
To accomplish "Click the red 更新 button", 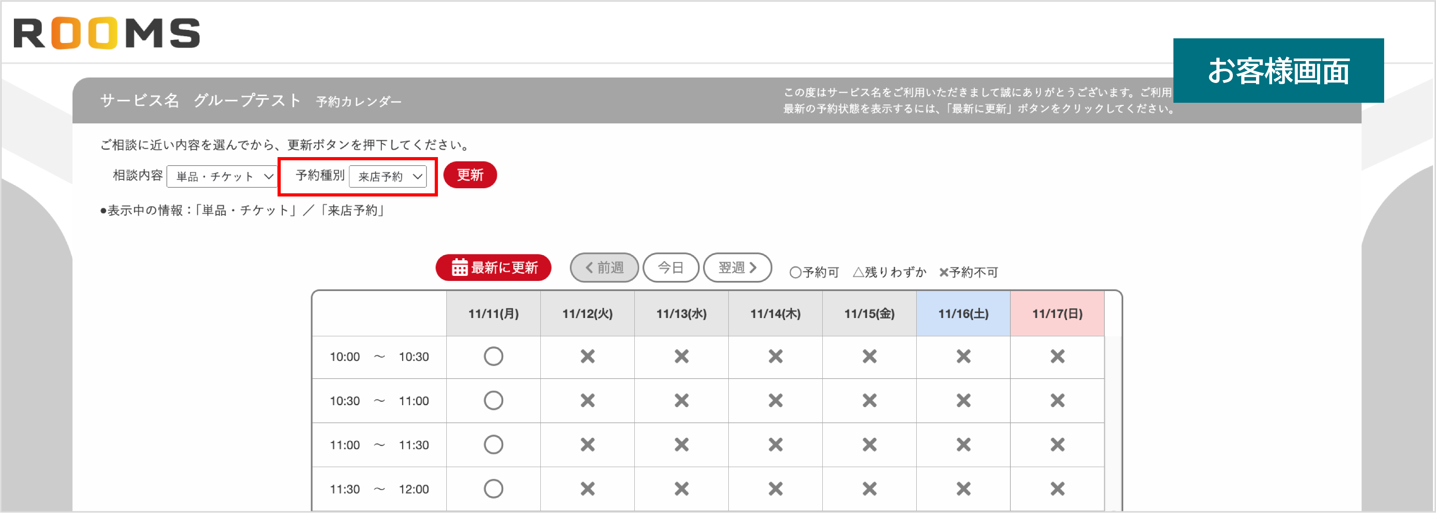I will point(470,175).
